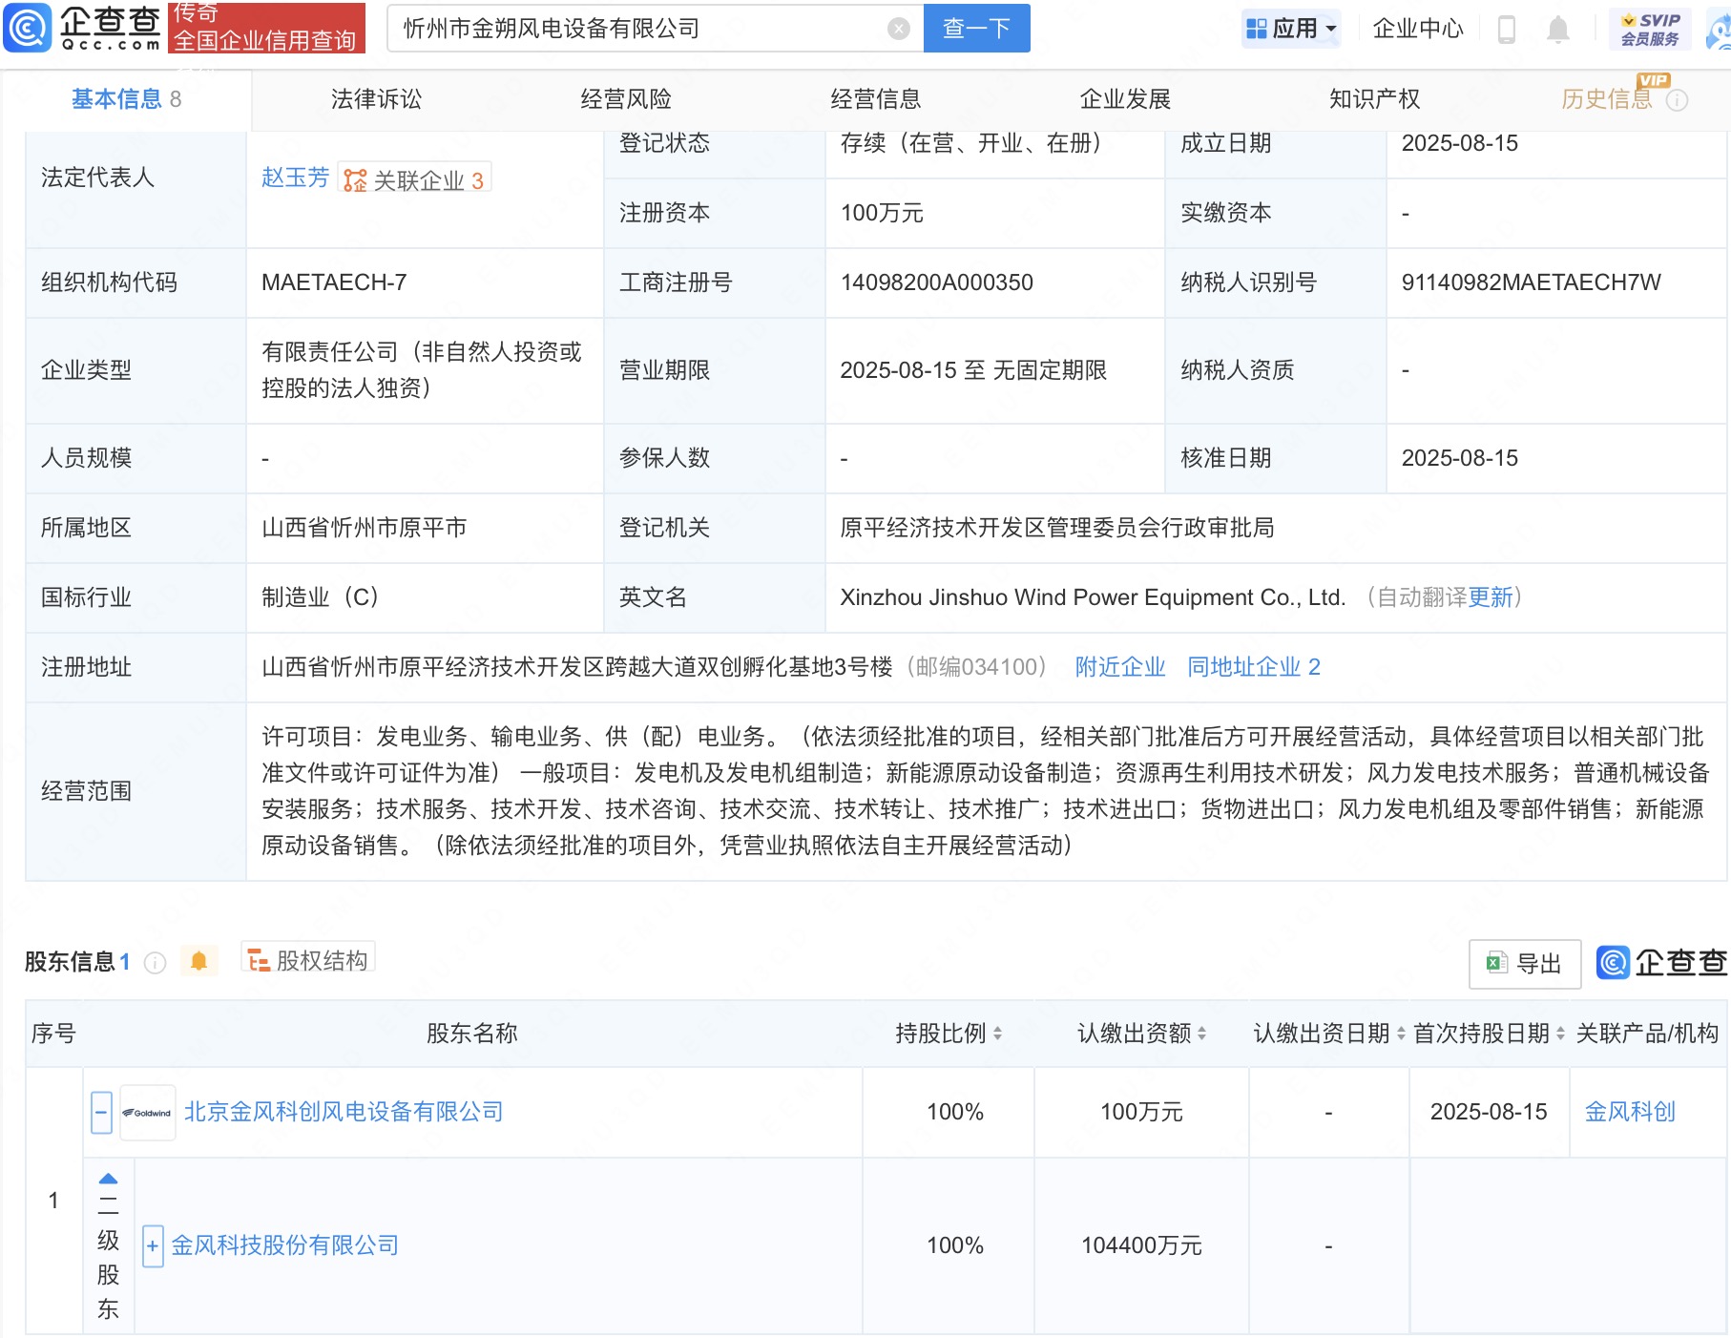Click the Qichacha logo icon
Image resolution: width=1731 pixels, height=1338 pixels.
click(x=27, y=28)
